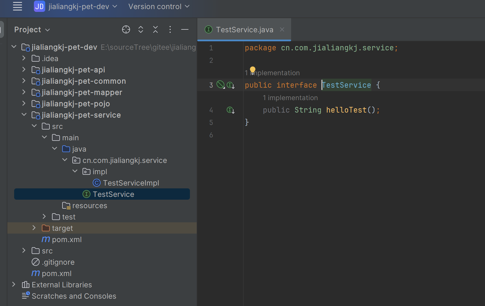Click the Maven icon of root pom.xml
Image resolution: width=485 pixels, height=306 pixels.
click(x=36, y=273)
